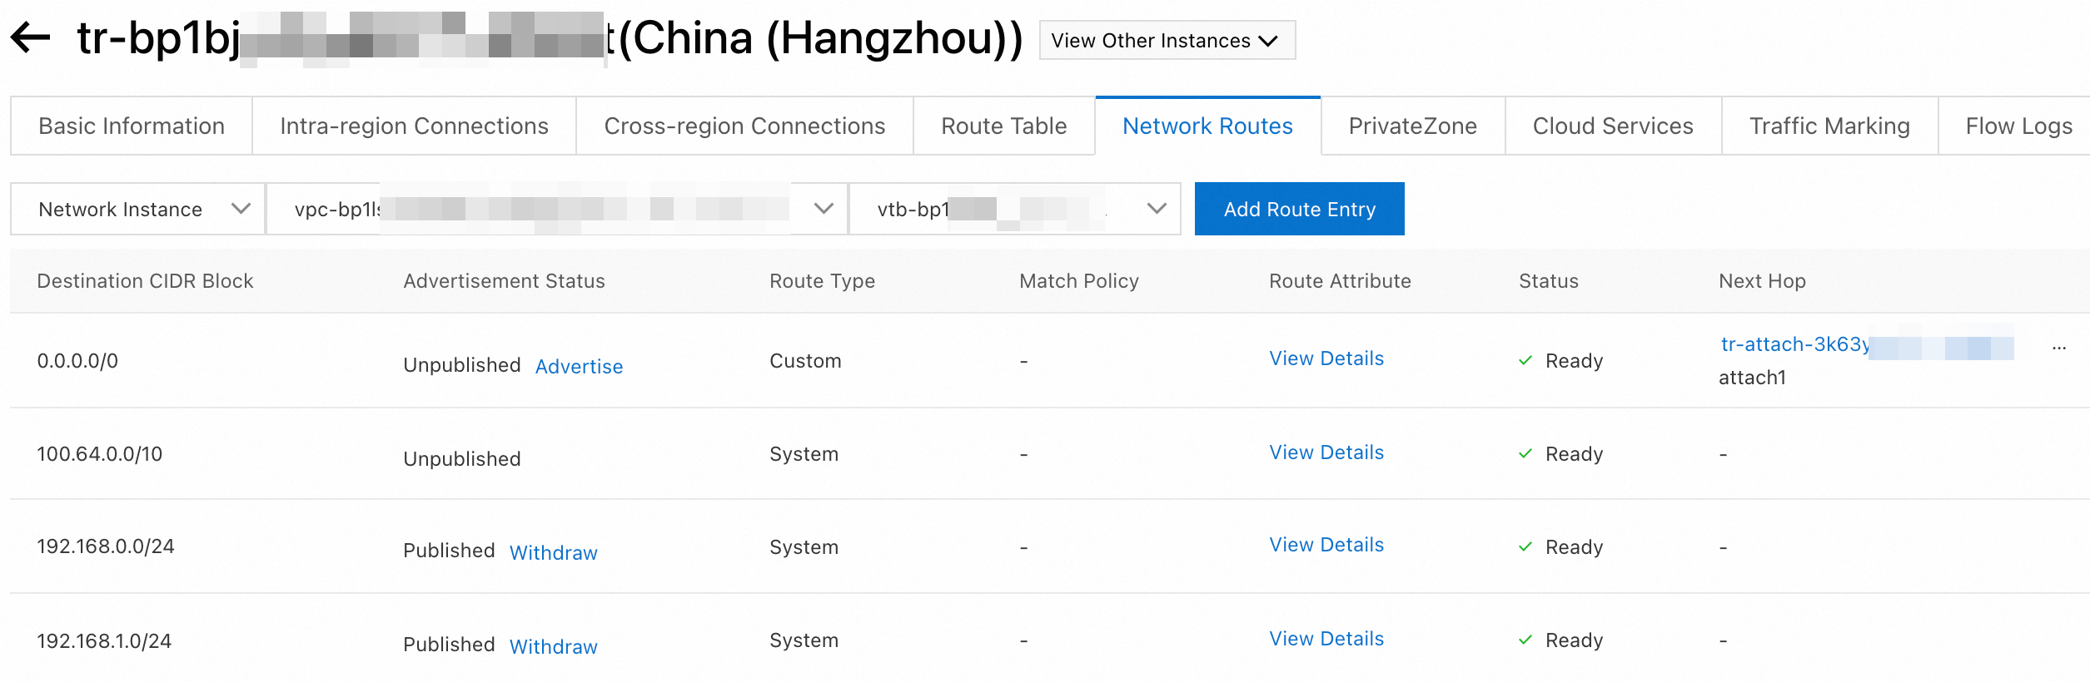
Task: Switch to the PrivateZone tab
Action: point(1412,126)
